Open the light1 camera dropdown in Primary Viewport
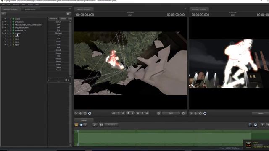Screen dimensions: 269x151 pos(171,113)
